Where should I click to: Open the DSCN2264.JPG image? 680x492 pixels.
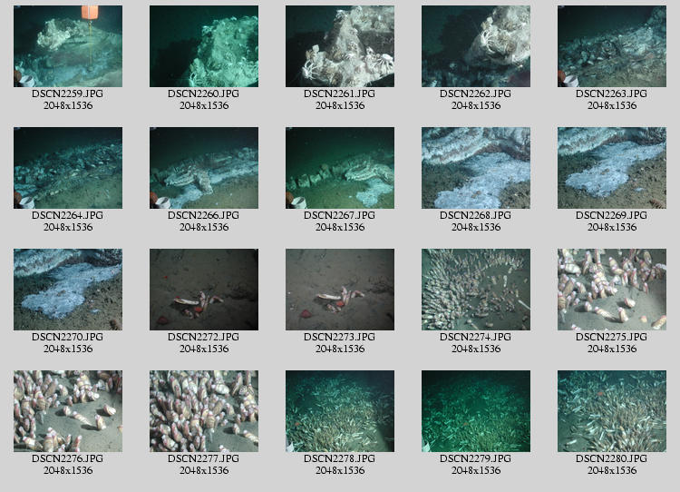pos(68,168)
